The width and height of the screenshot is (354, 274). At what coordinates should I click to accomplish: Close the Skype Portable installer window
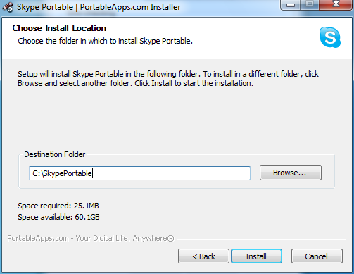336,5
